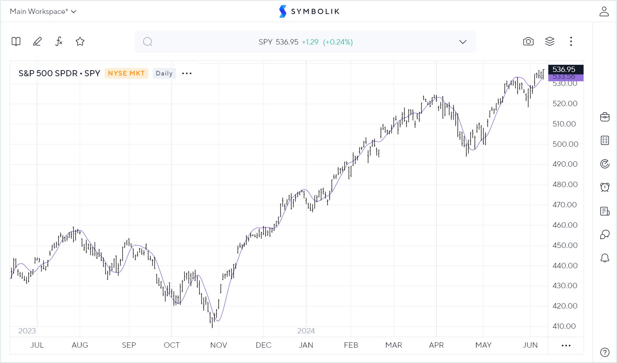Click the 510.00 price axis label
The height and width of the screenshot is (363, 617).
[564, 124]
